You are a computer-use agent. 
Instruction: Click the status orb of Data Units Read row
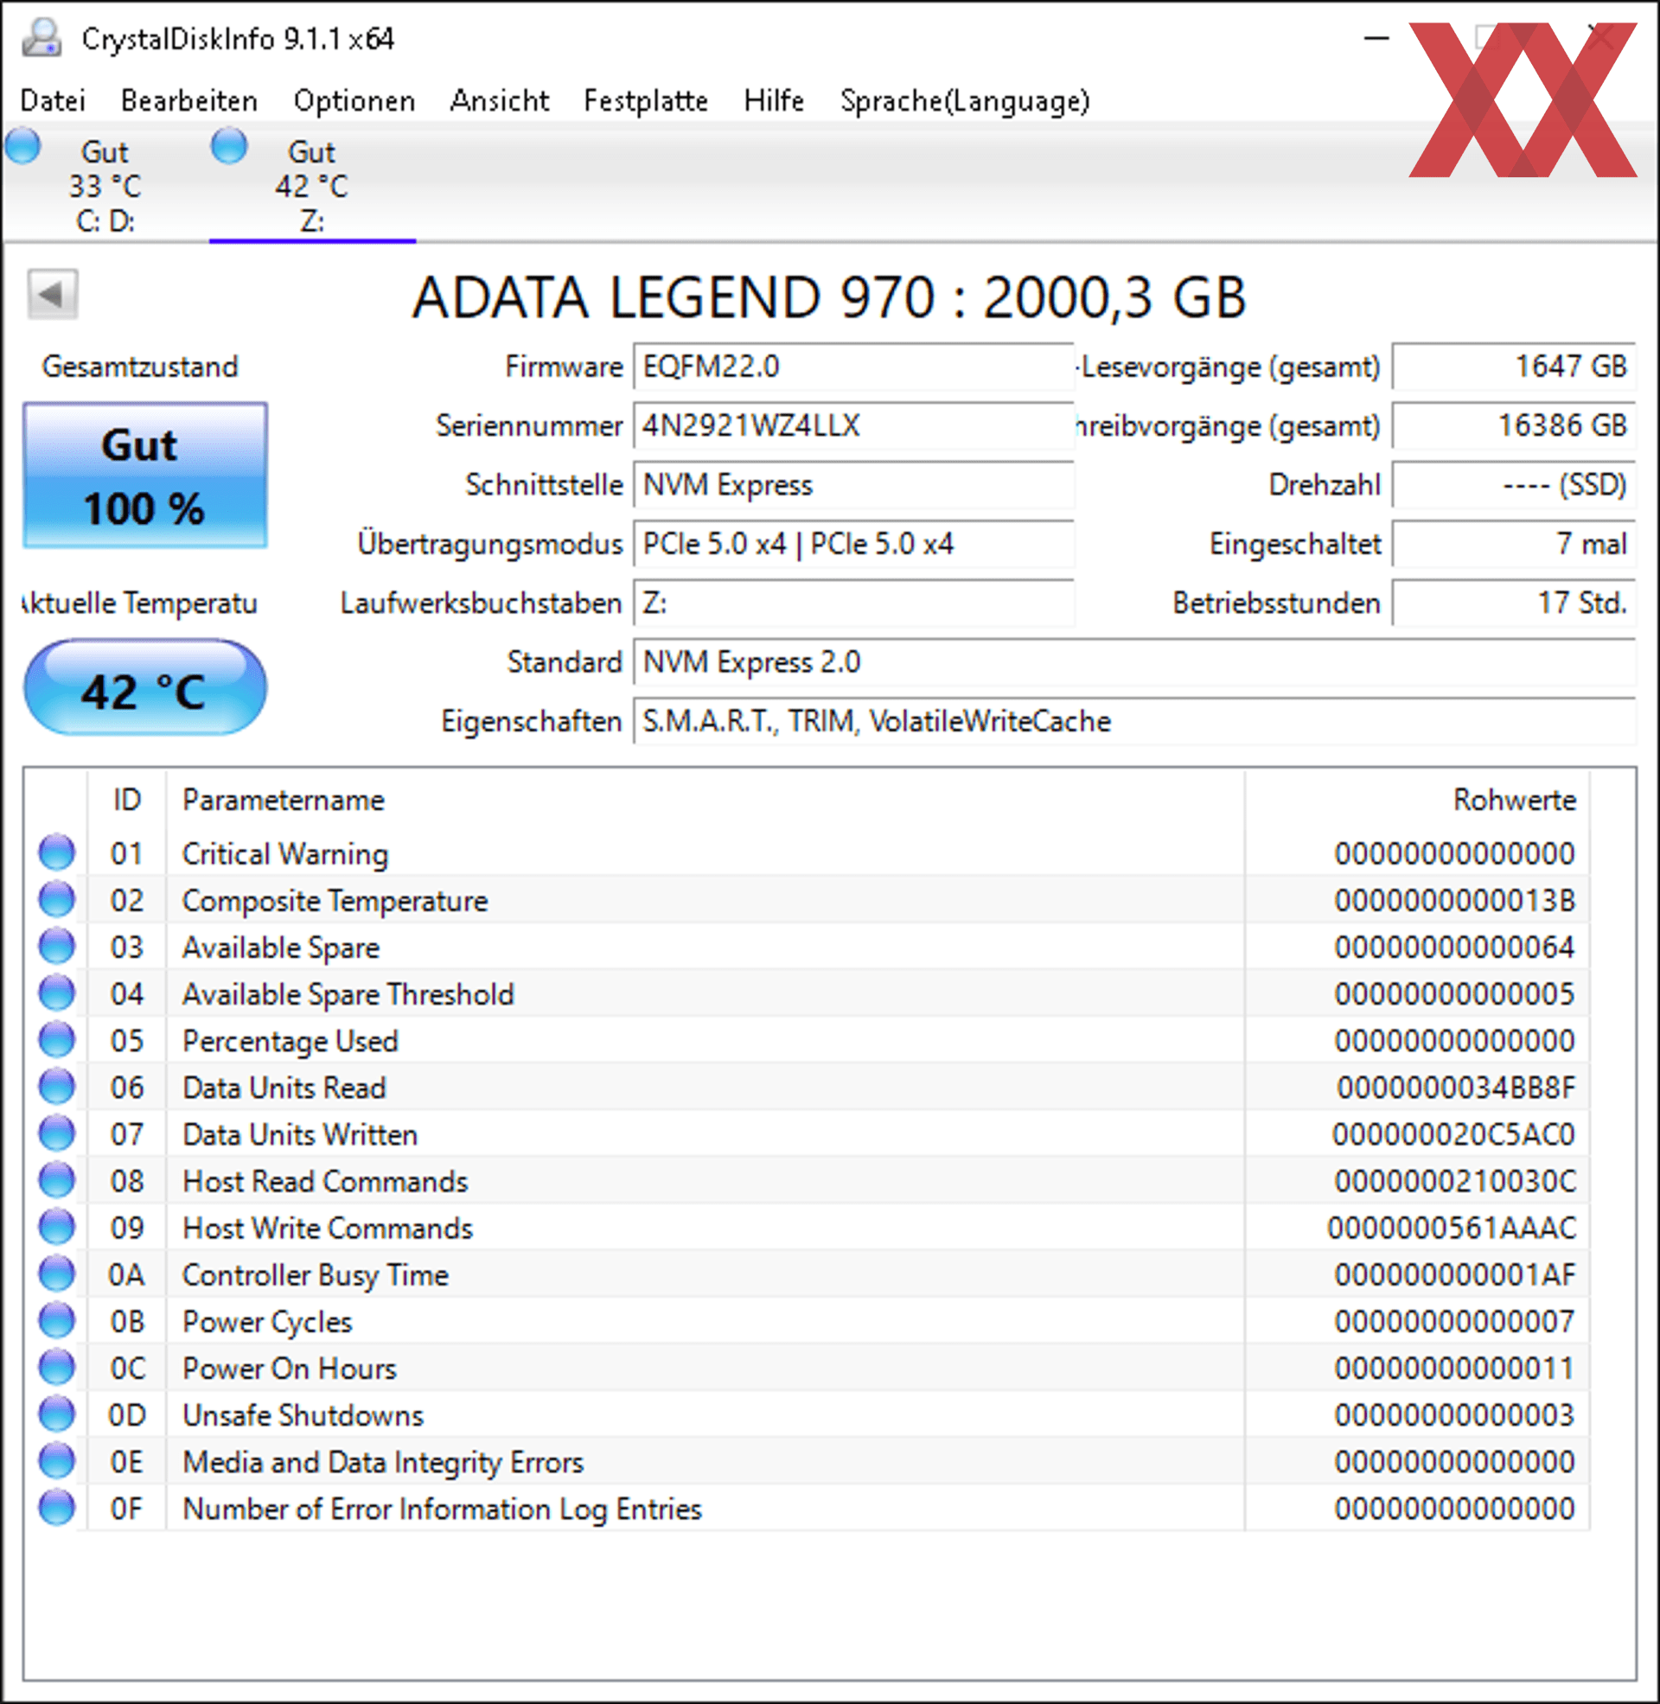(57, 1087)
